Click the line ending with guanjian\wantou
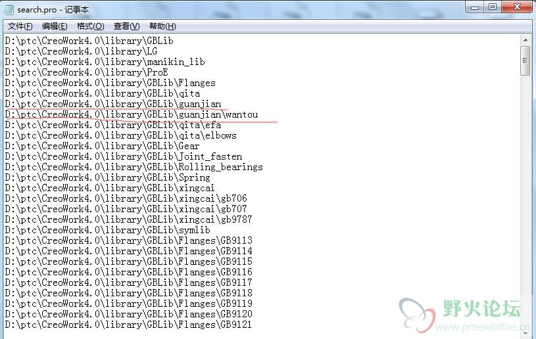536x339 pixels. (x=132, y=115)
